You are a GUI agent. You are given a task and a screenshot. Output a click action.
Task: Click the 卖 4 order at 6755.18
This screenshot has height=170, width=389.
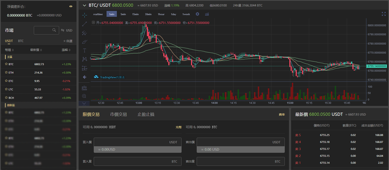(x=339, y=142)
